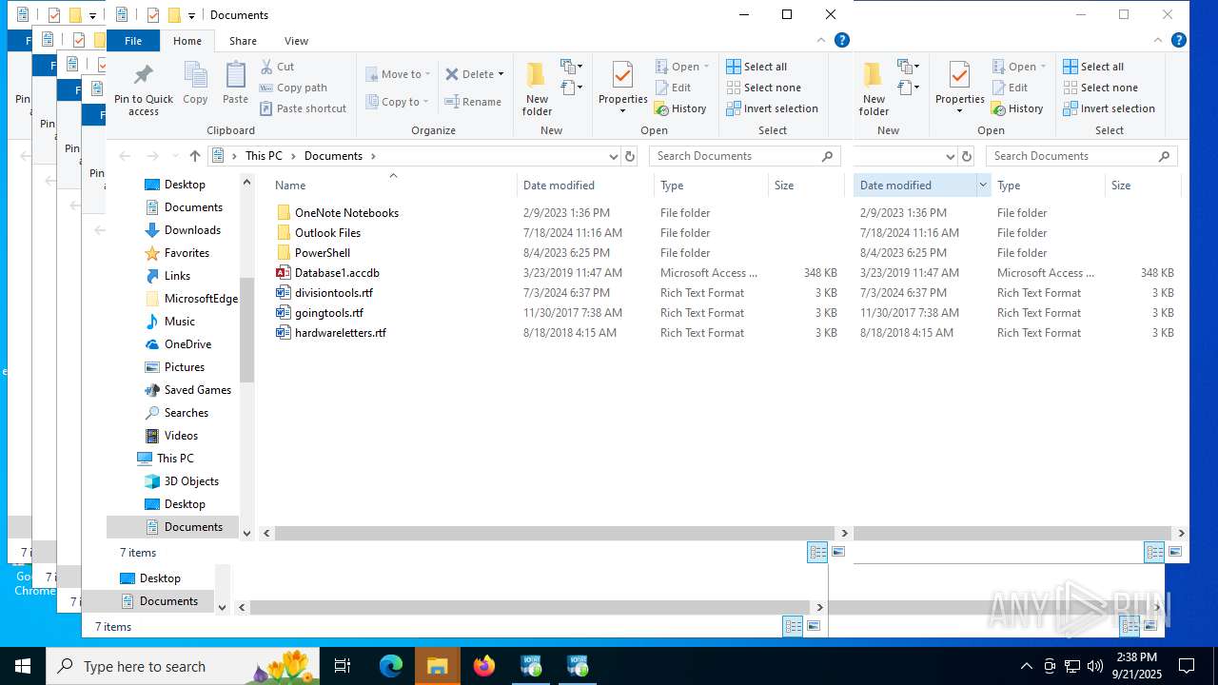Open Quick Access Toolbar customize dropdown
The width and height of the screenshot is (1218, 685).
(x=191, y=15)
